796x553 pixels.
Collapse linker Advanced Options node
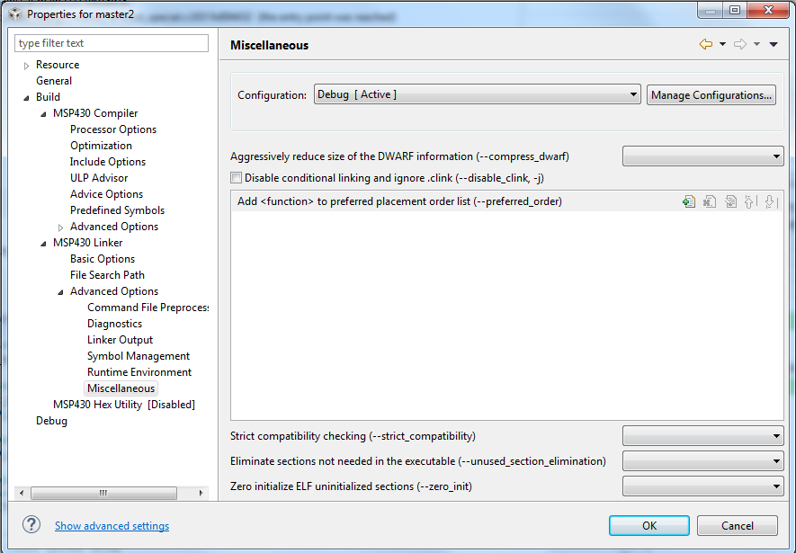[61, 291]
